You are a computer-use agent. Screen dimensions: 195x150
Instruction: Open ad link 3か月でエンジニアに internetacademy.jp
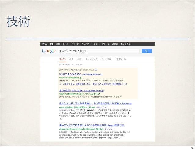tap(81, 74)
